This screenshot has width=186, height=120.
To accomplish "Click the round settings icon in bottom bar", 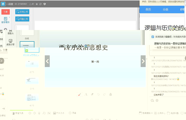I will [x=30, y=113].
